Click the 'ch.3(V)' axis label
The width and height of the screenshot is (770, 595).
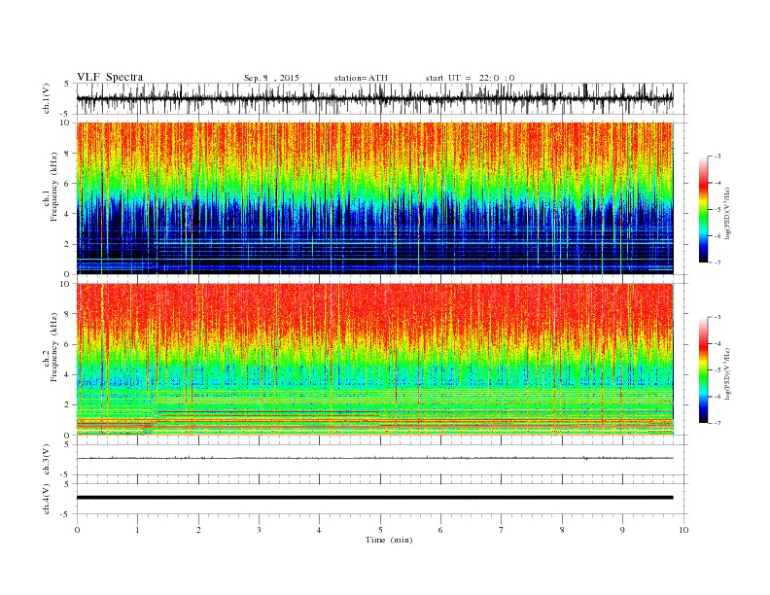click(47, 460)
